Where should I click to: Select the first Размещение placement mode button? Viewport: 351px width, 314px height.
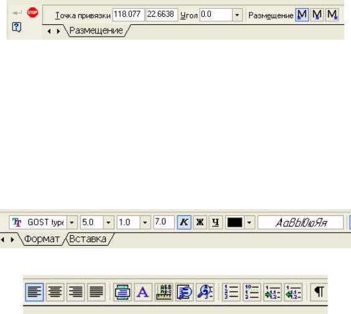coord(302,15)
